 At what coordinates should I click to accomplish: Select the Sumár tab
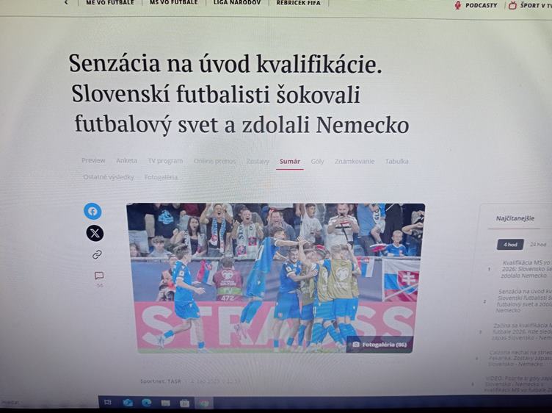[x=290, y=162]
